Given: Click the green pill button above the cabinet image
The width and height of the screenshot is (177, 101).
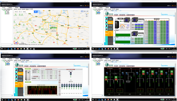Looking at the screenshot, I should (x=28, y=69).
